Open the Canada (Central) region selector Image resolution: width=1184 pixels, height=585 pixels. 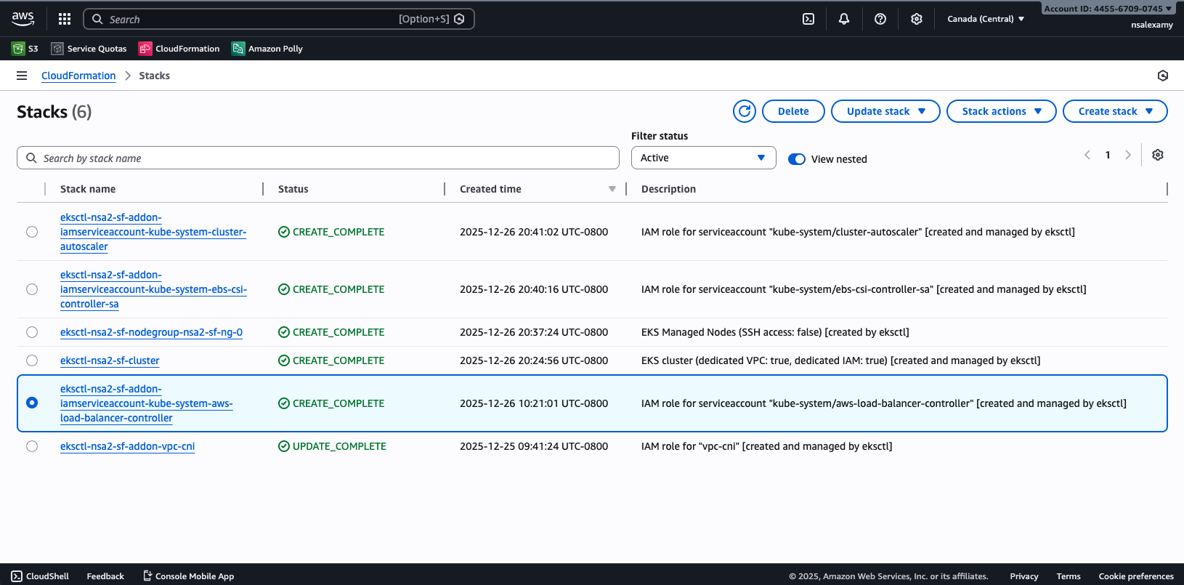point(986,19)
